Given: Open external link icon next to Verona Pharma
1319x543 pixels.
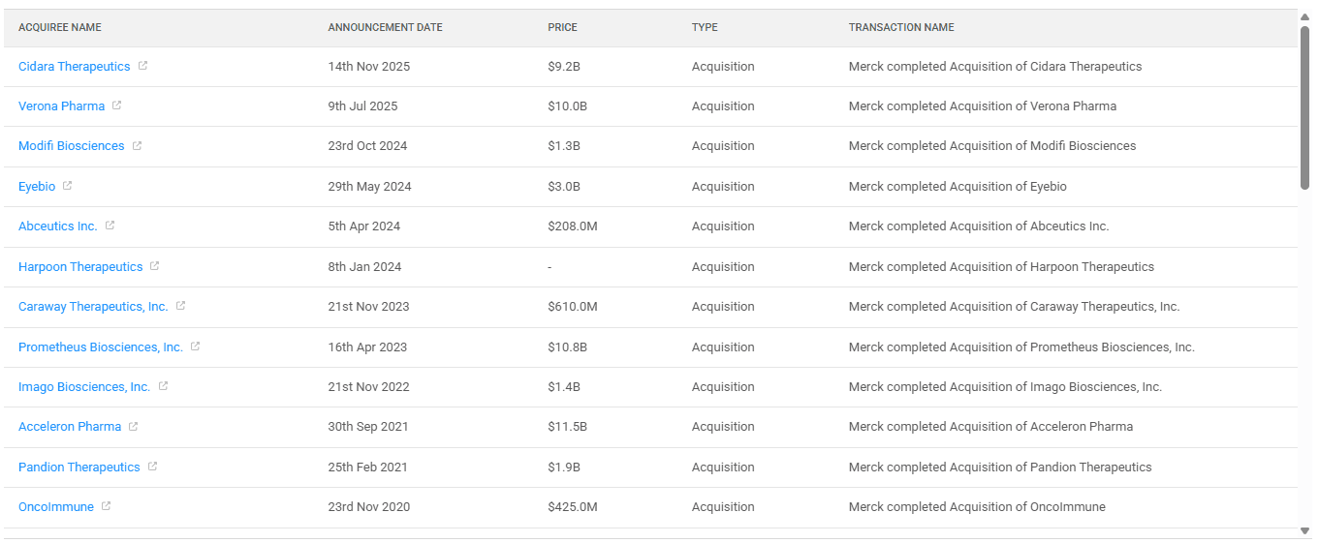Looking at the screenshot, I should coord(117,106).
